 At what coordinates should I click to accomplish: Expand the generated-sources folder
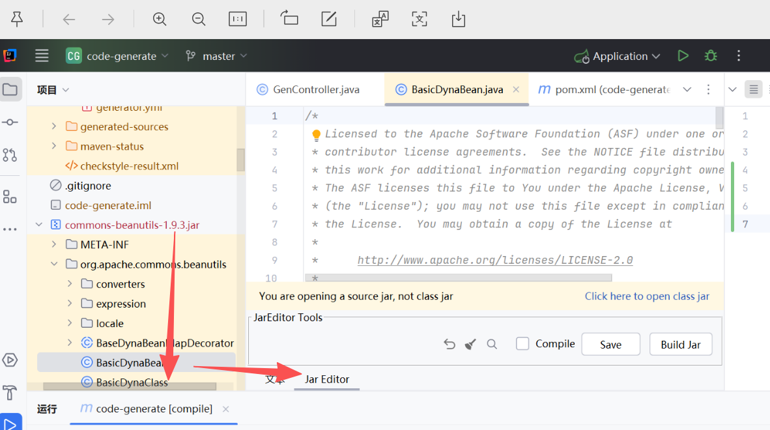pos(54,126)
